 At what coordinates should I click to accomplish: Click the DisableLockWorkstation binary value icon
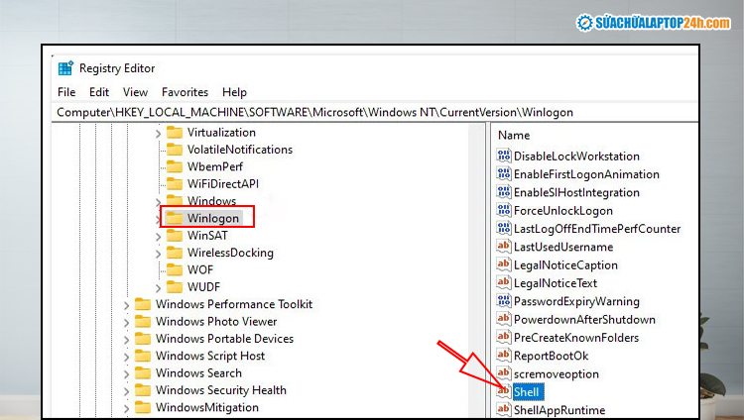click(x=503, y=156)
